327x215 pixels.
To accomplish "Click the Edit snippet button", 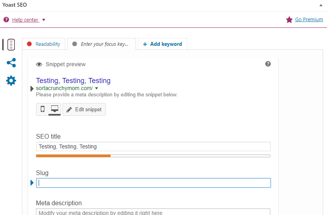I will [x=84, y=109].
